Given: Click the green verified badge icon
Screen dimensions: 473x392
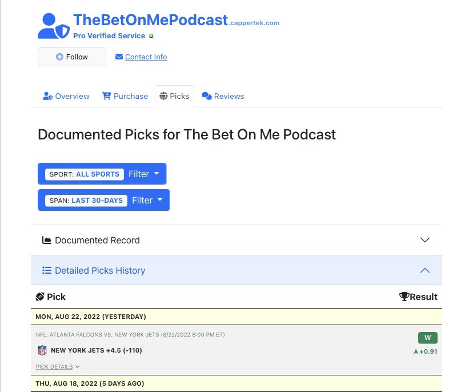Looking at the screenshot, I should (x=151, y=36).
